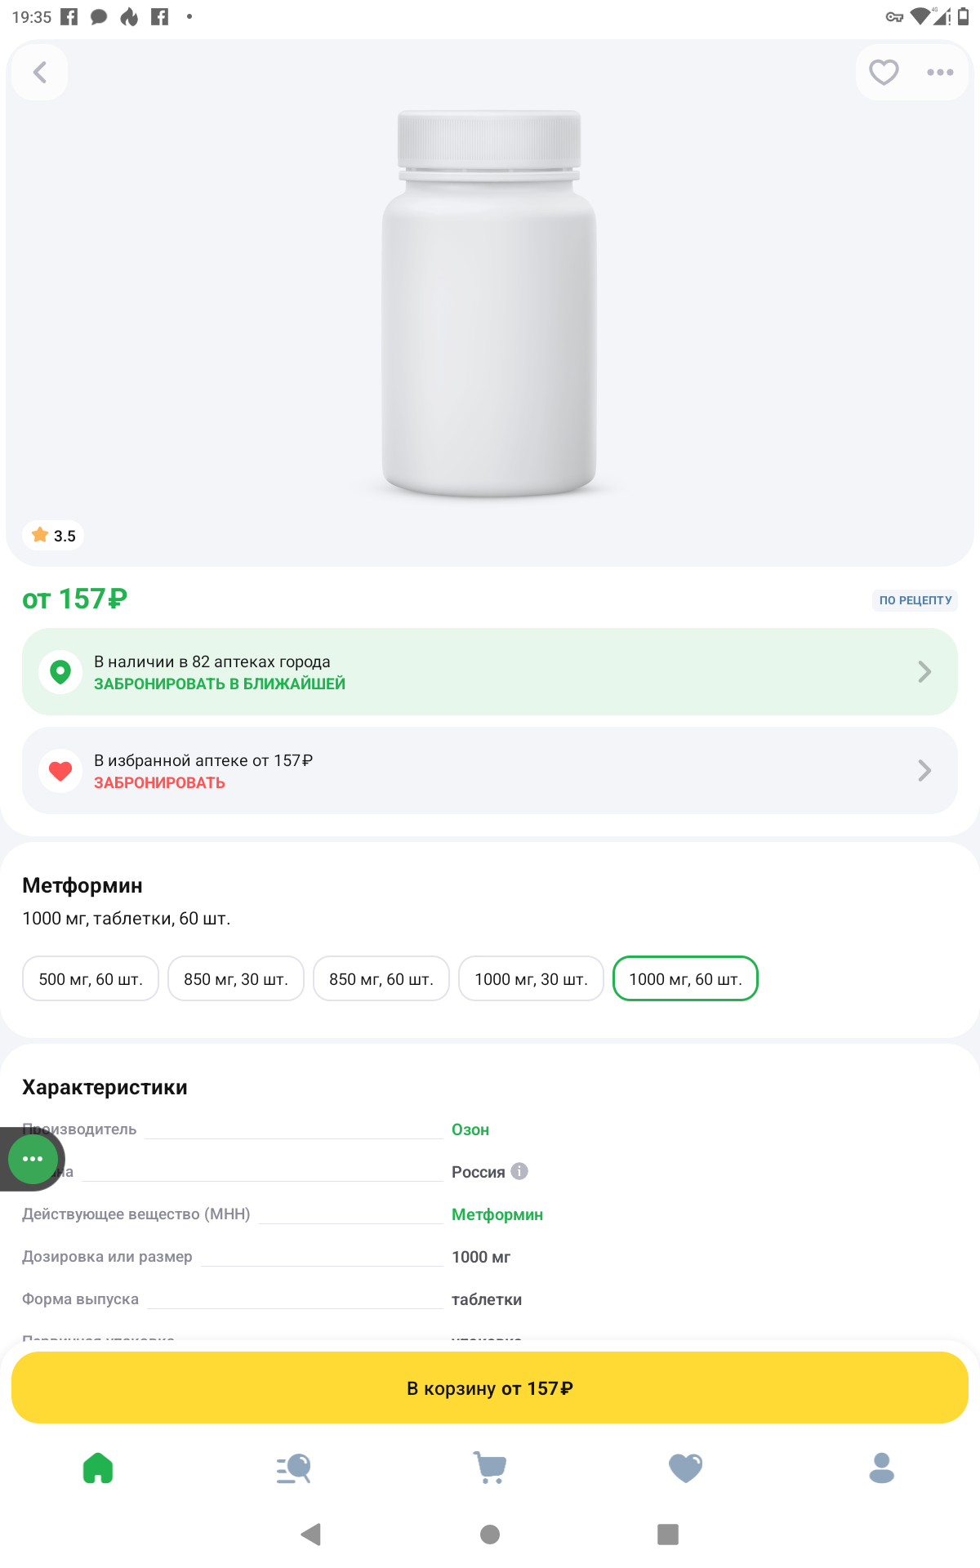
Task: Expand the favorite pharmacy booking chevron
Action: pyautogui.click(x=924, y=771)
